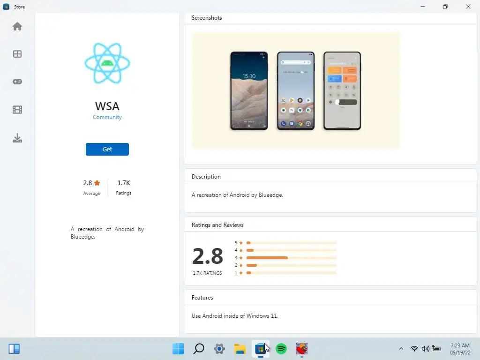The height and width of the screenshot is (360, 480).
Task: Open taskbar Search magnifier
Action: tap(199, 349)
